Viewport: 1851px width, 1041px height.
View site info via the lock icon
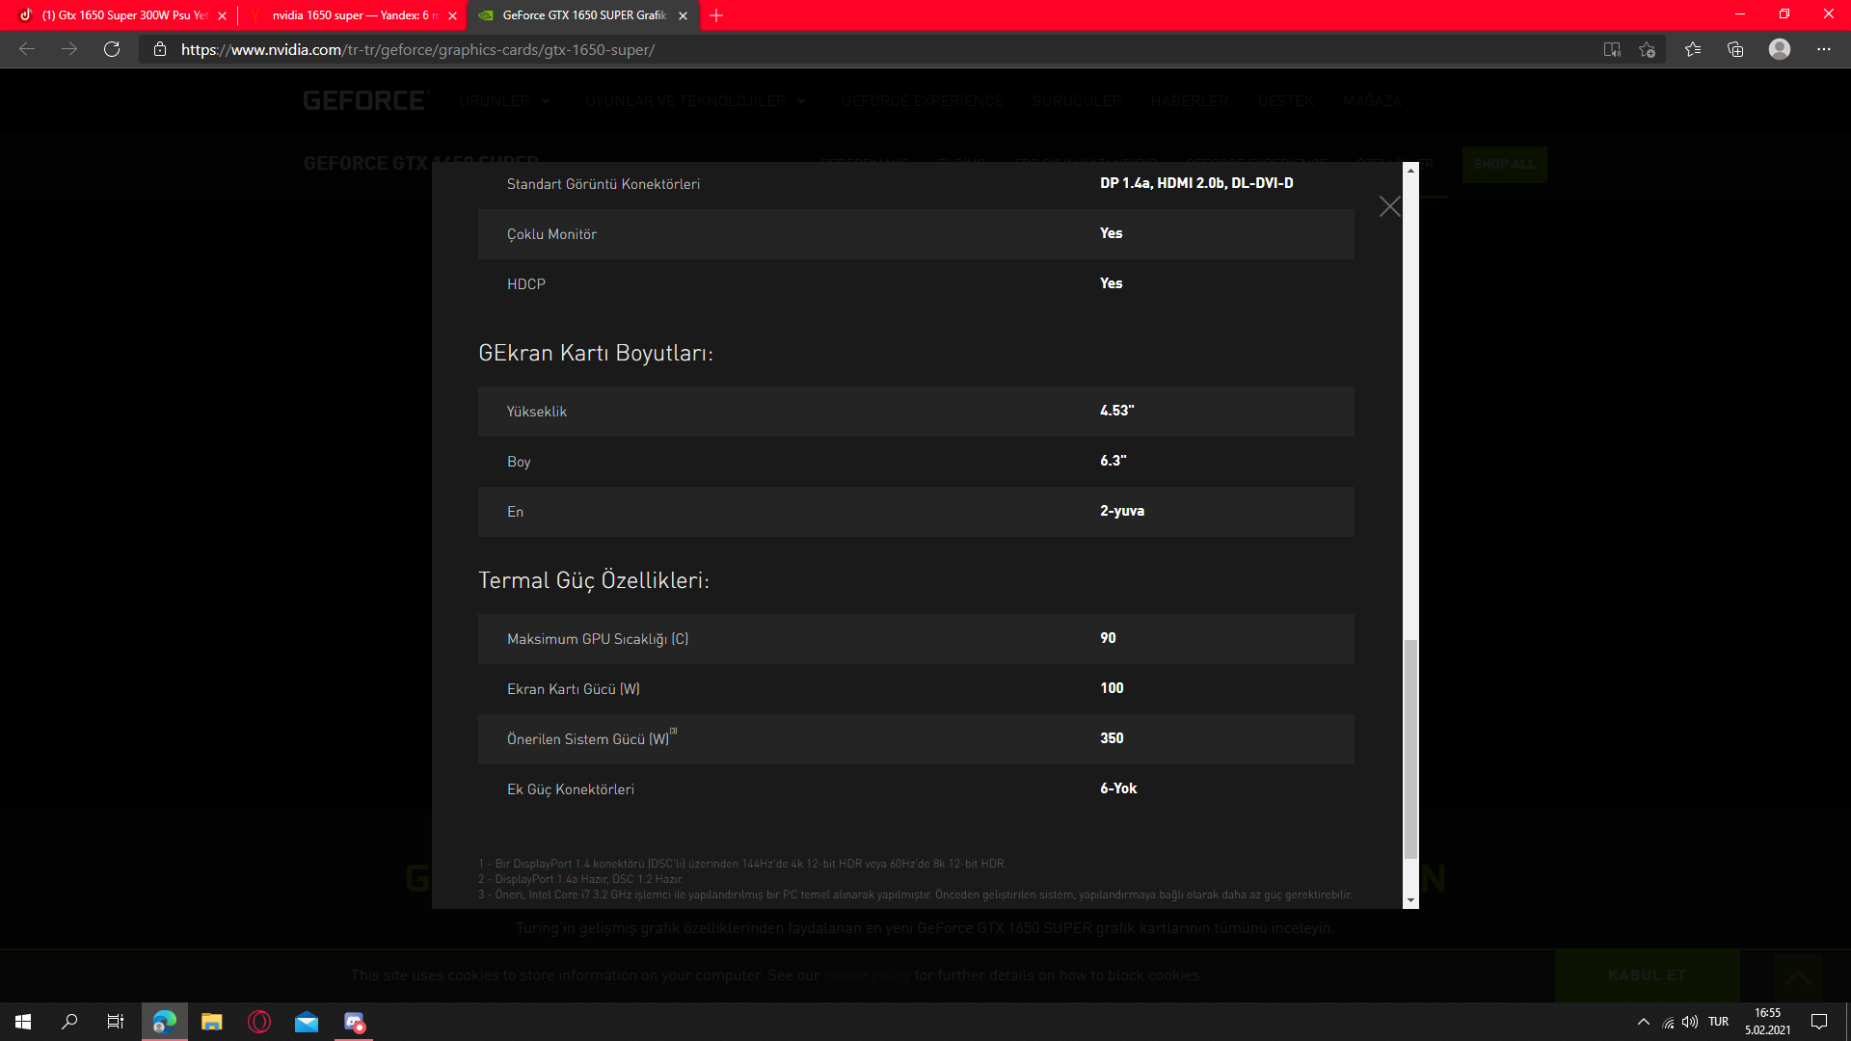point(160,49)
